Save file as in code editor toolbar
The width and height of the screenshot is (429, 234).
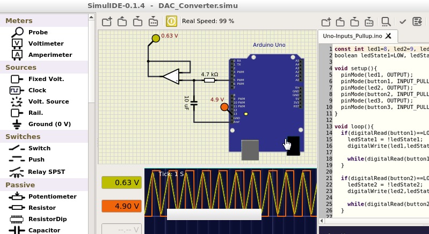[x=369, y=21]
